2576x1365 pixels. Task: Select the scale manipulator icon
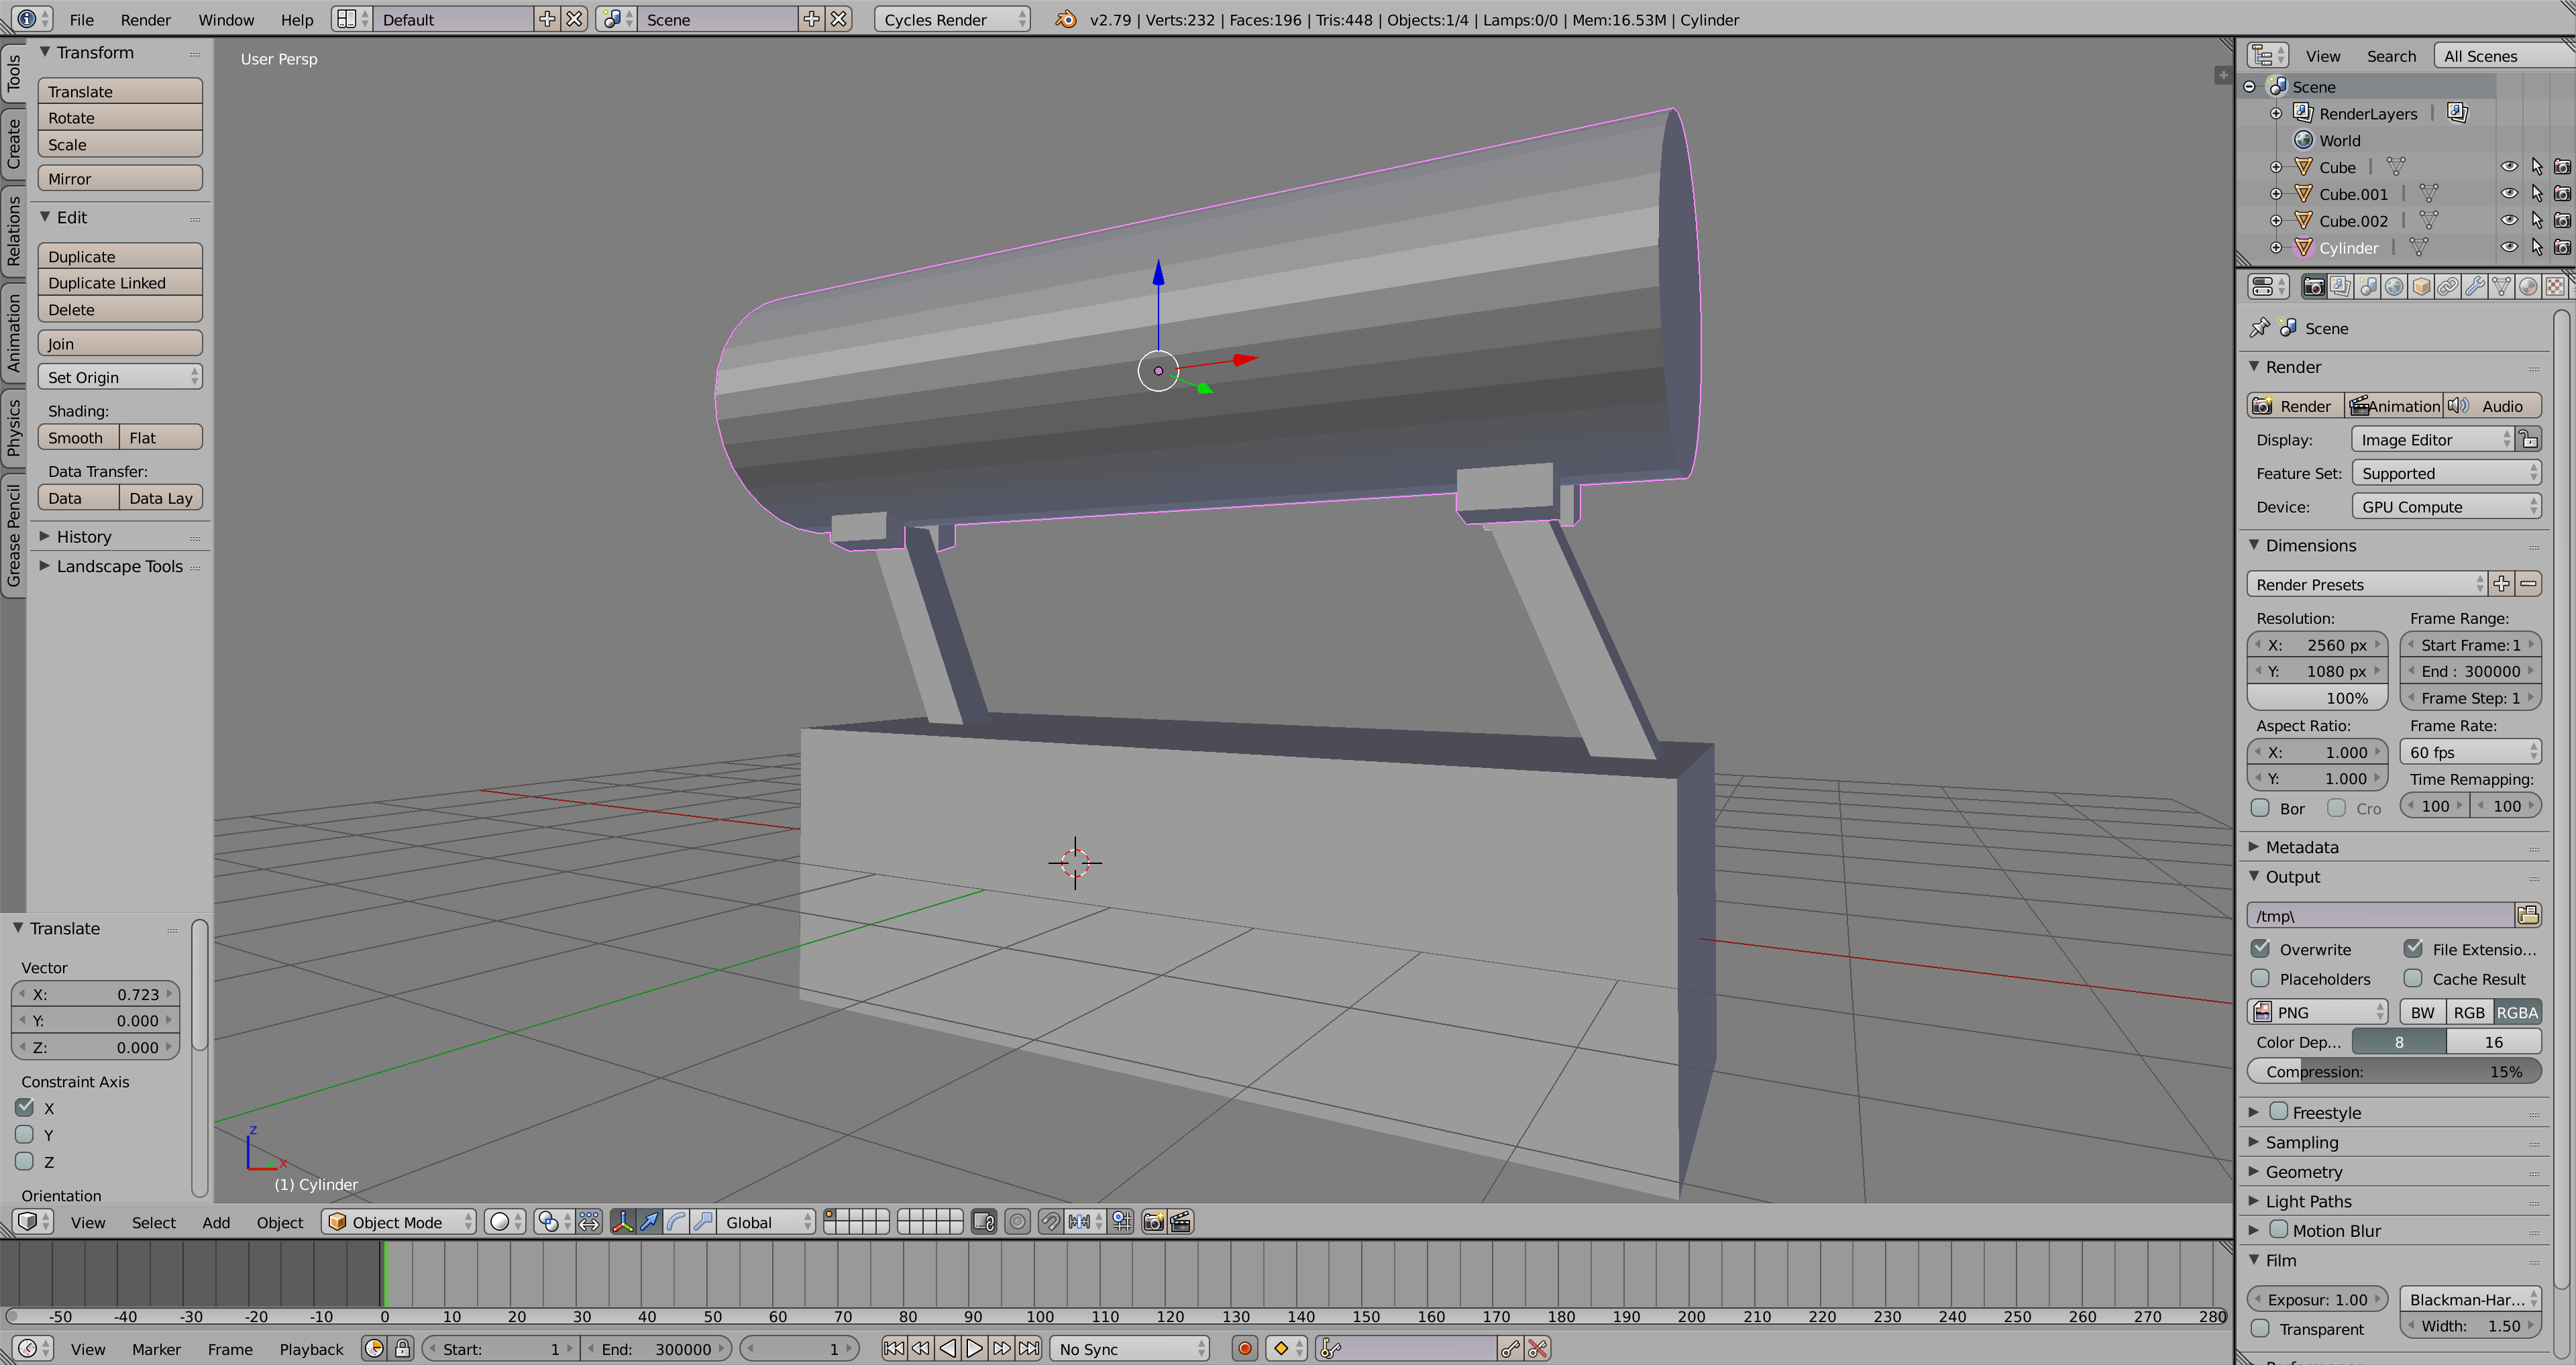pyautogui.click(x=704, y=1222)
